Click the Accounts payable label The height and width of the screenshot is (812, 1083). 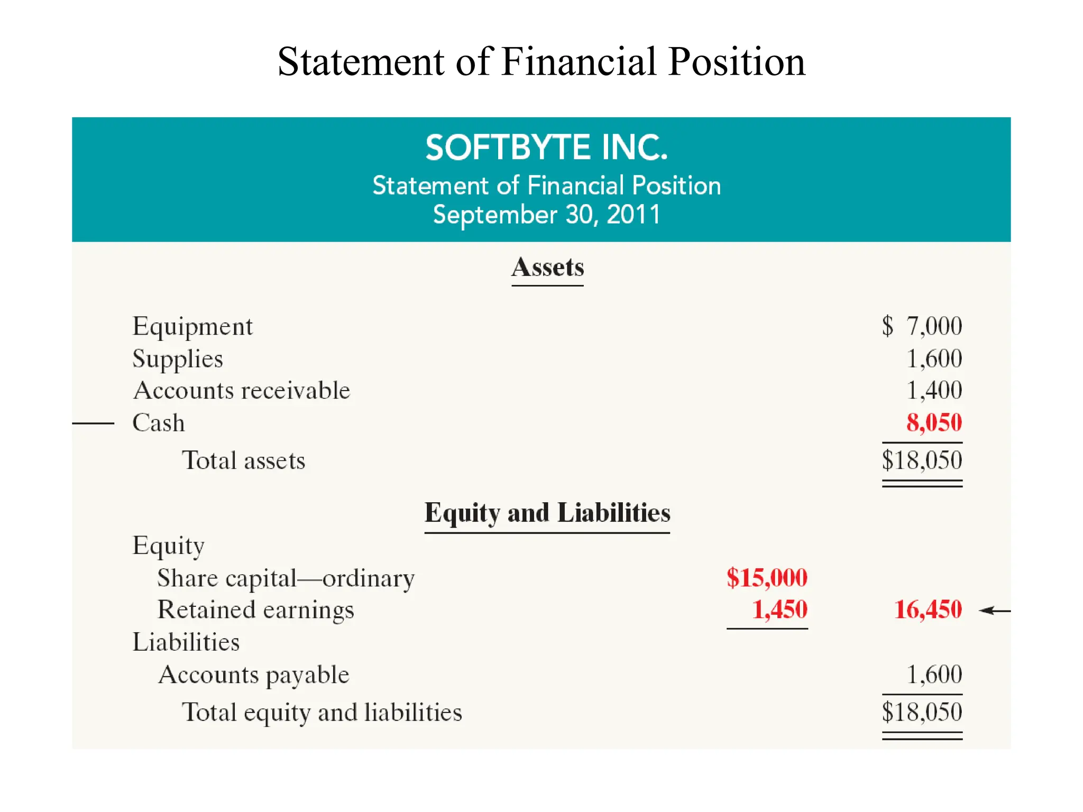pos(254,675)
